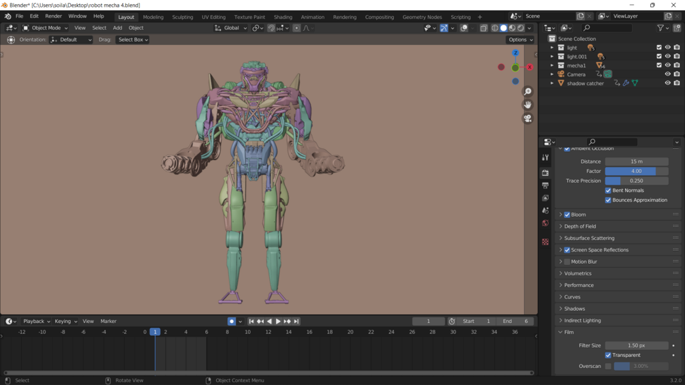The image size is (685, 385).
Task: Open the World Properties tab icon
Action: click(x=545, y=224)
